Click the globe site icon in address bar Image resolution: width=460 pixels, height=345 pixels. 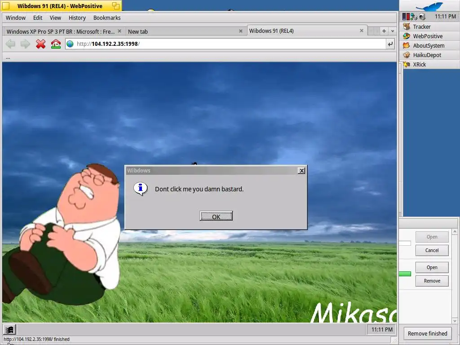(70, 44)
